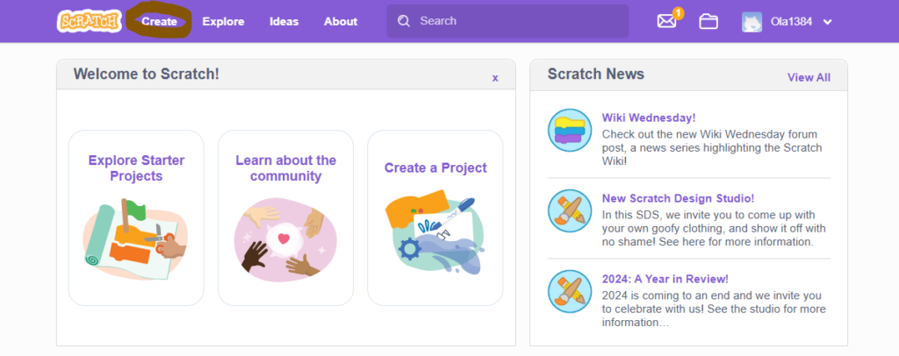Click the New Scratch Design Studio icon
This screenshot has width=899, height=356.
click(x=569, y=210)
